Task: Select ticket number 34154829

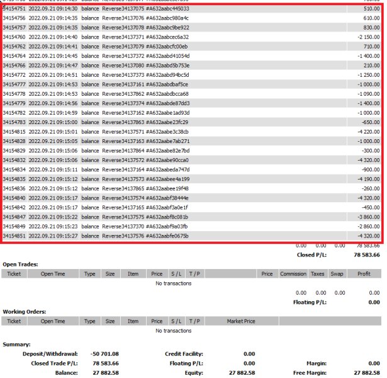Action: coord(14,151)
